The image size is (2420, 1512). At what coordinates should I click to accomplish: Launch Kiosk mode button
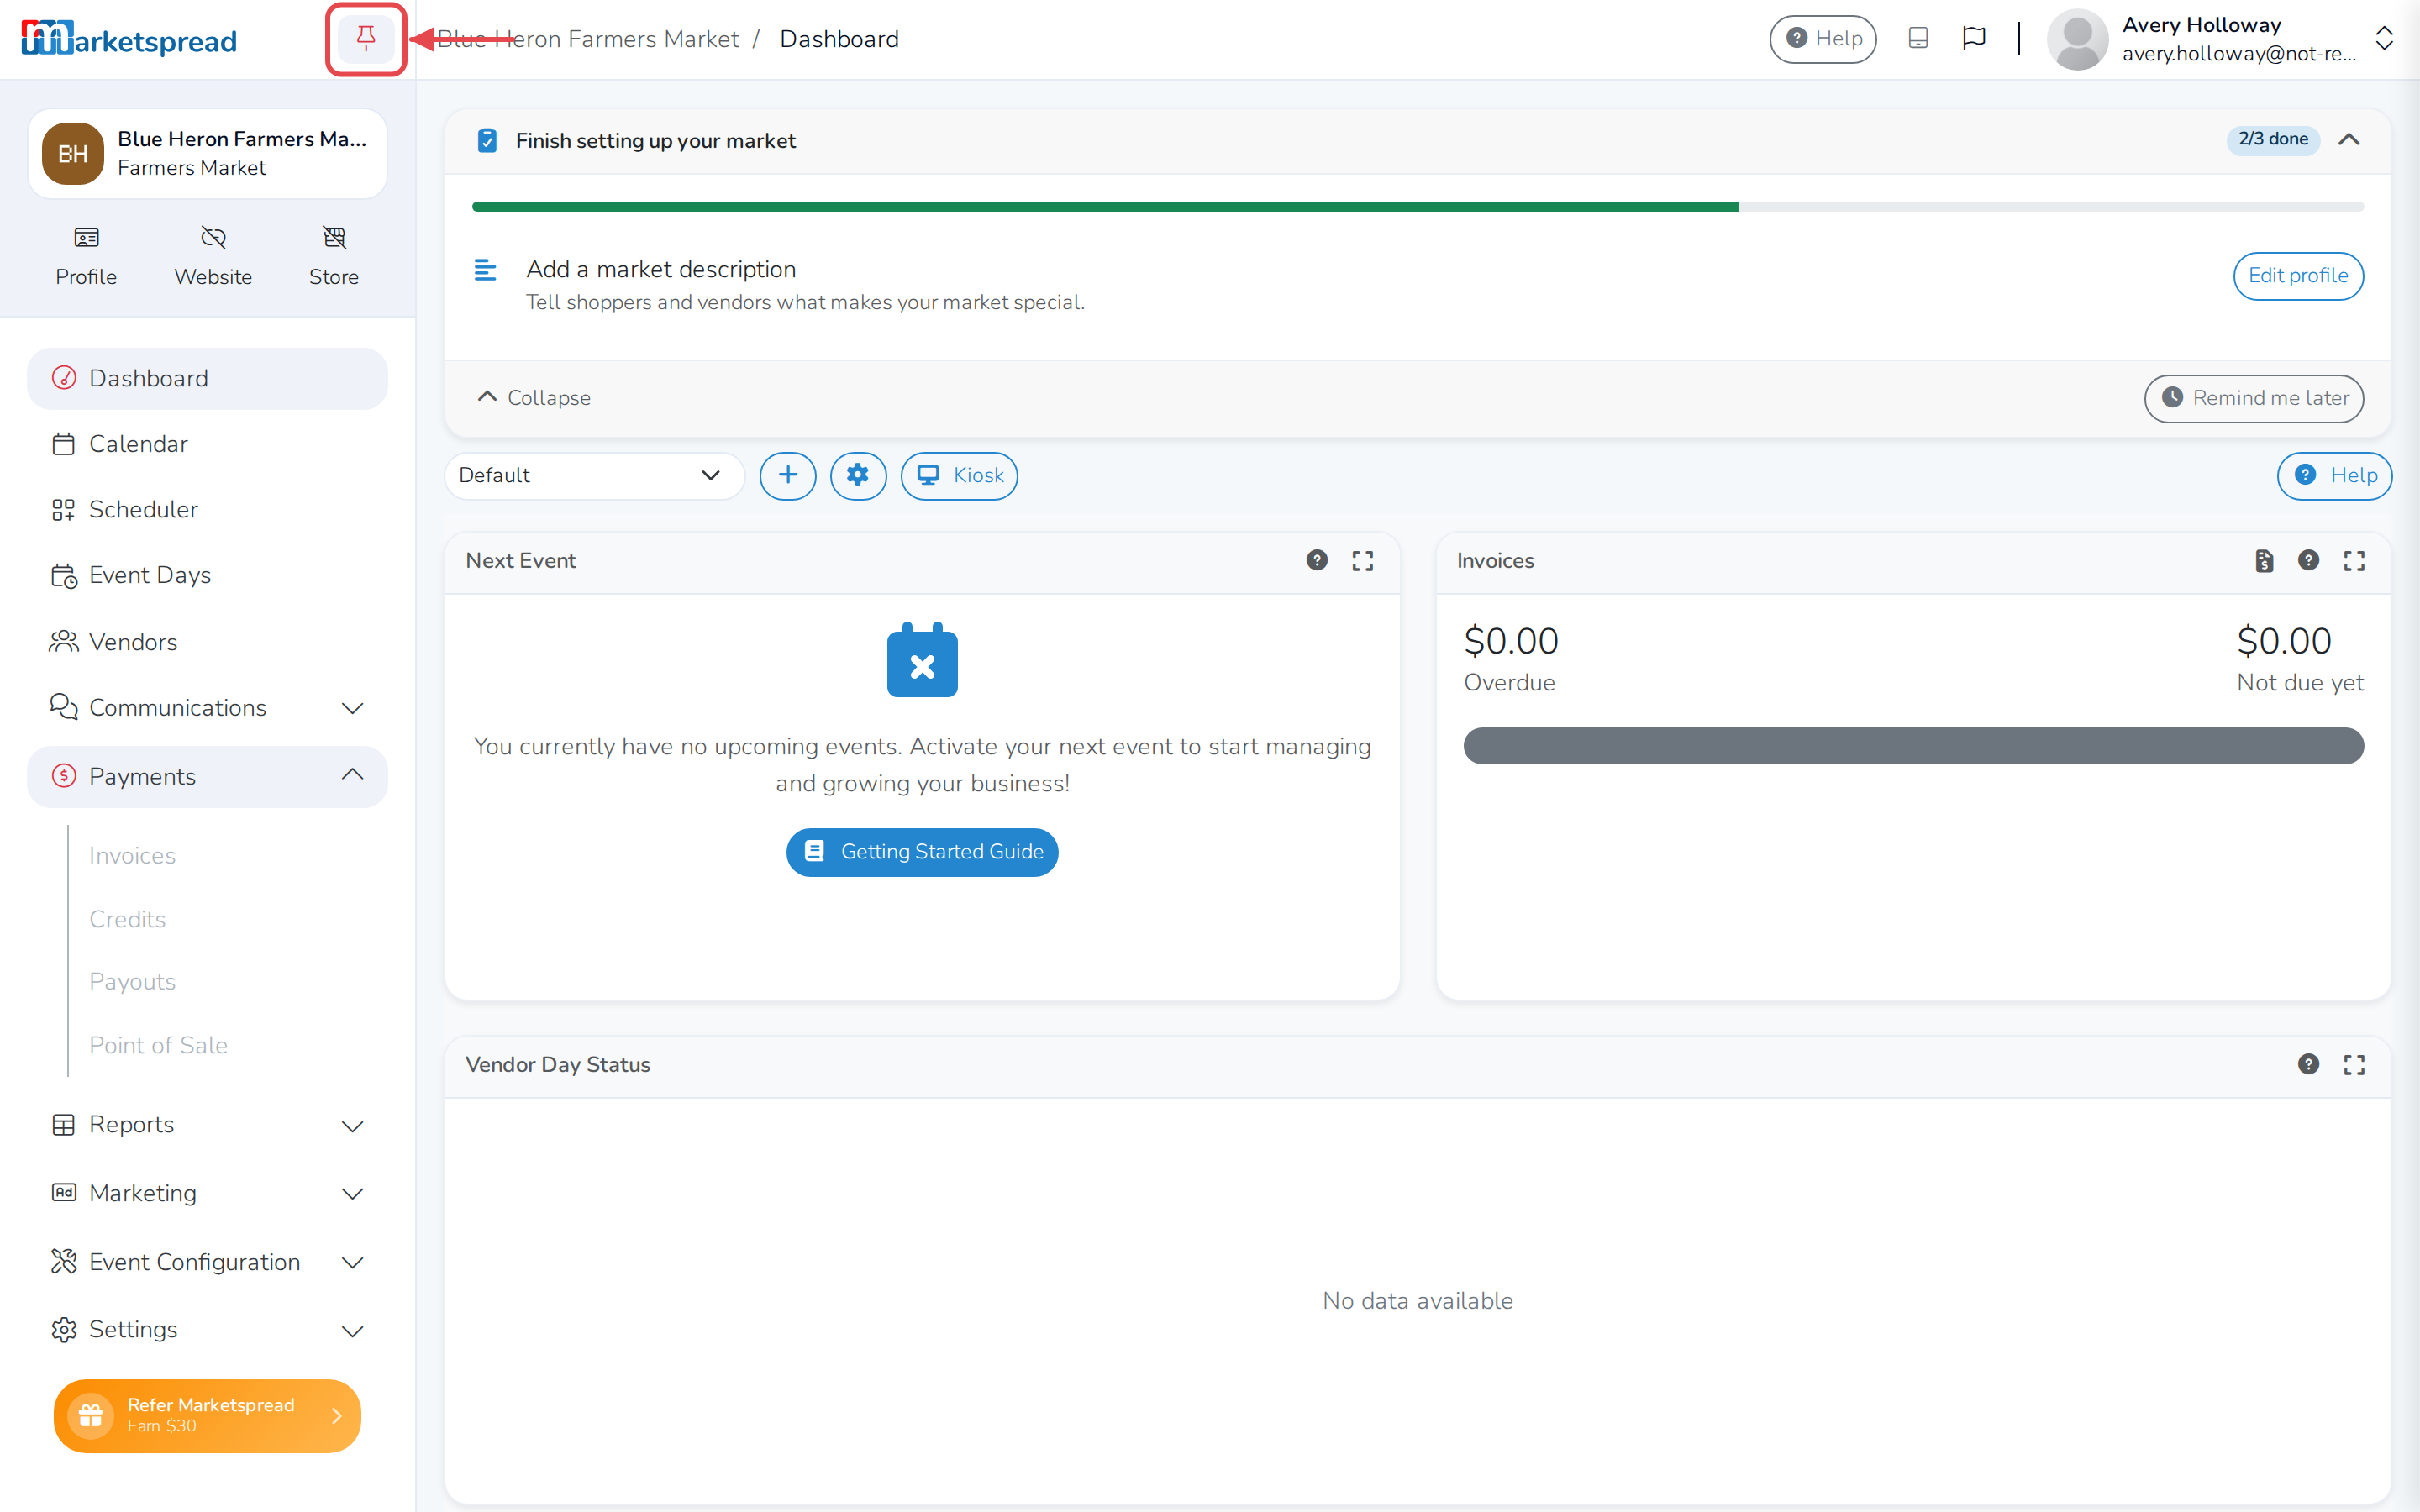pyautogui.click(x=959, y=476)
